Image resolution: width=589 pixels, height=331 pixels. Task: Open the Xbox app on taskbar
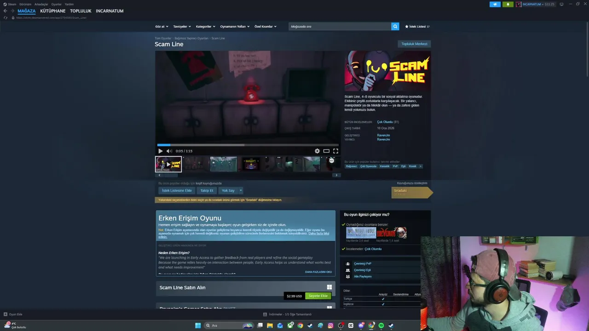click(290, 325)
